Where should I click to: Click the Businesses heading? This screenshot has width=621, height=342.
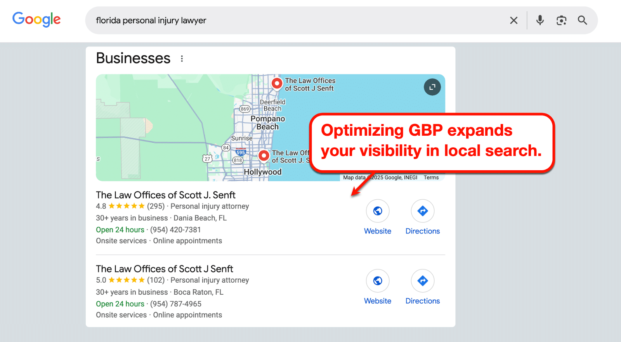click(133, 58)
